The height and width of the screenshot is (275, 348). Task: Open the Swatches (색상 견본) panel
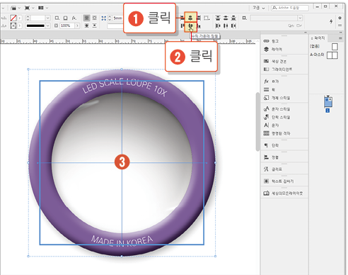(284, 61)
